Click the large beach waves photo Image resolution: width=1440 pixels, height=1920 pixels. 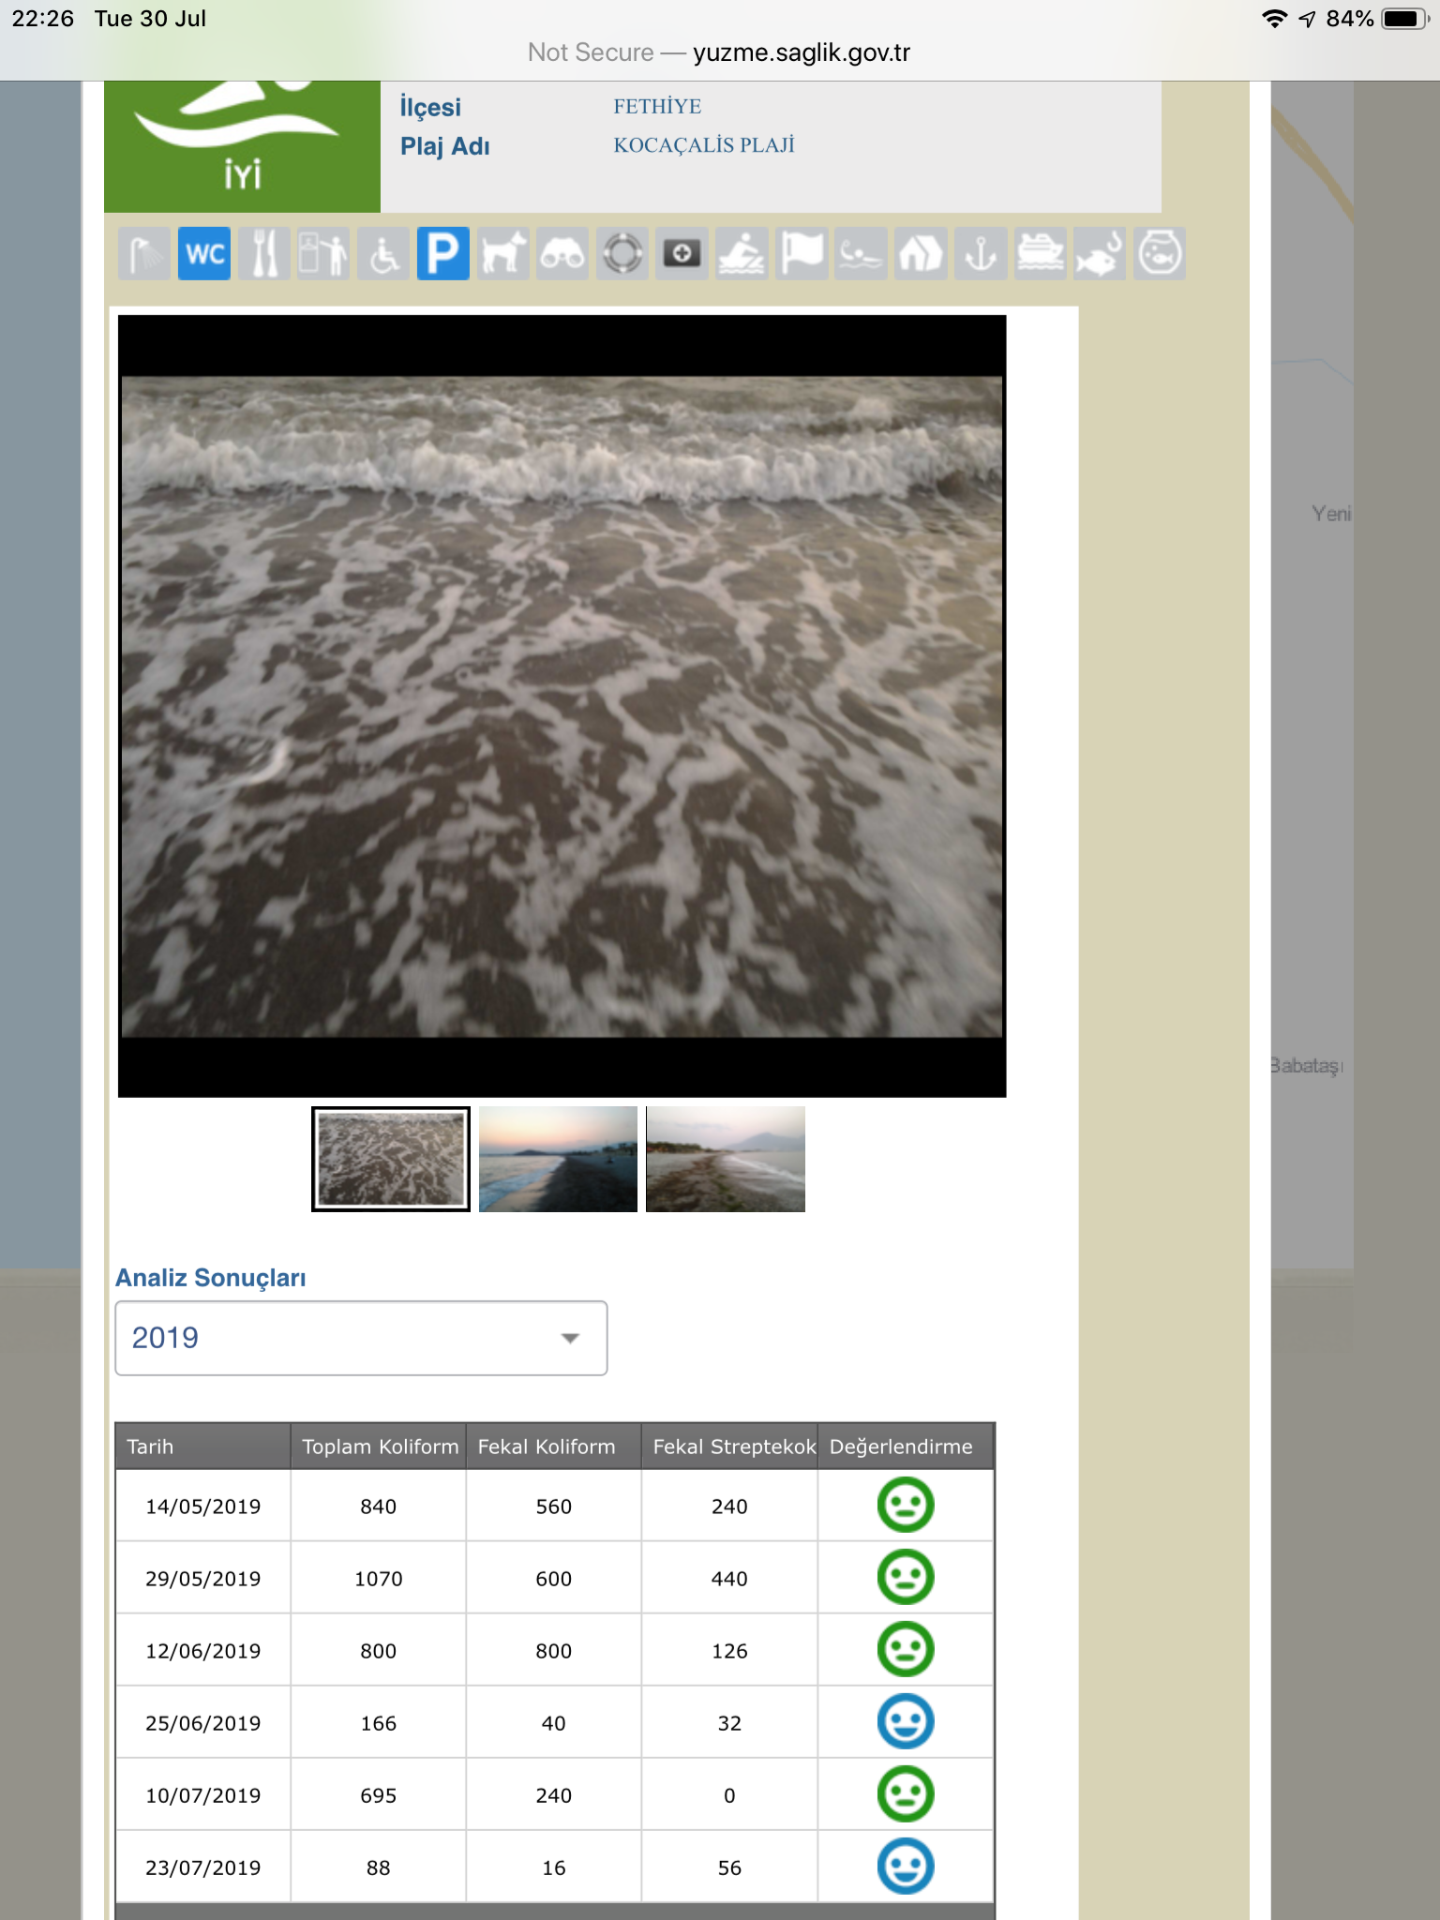562,707
